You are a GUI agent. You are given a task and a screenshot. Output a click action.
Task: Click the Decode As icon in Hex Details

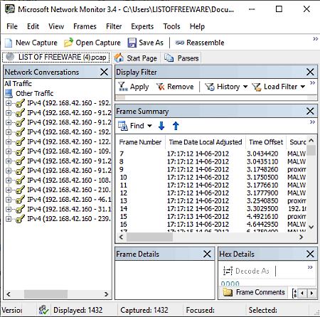228,271
